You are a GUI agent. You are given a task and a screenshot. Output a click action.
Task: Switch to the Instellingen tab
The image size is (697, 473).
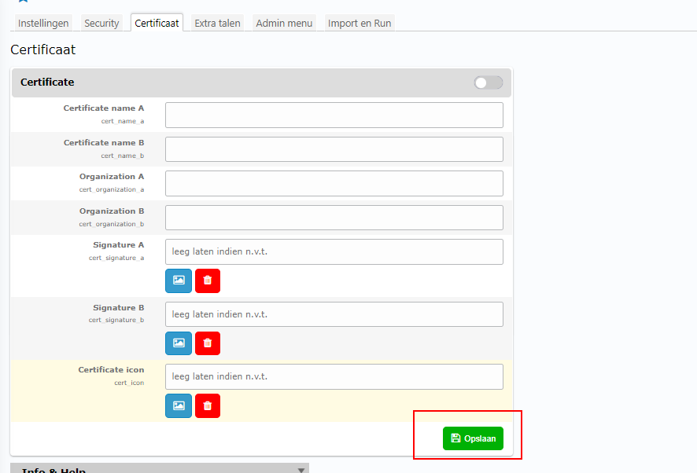(x=43, y=24)
